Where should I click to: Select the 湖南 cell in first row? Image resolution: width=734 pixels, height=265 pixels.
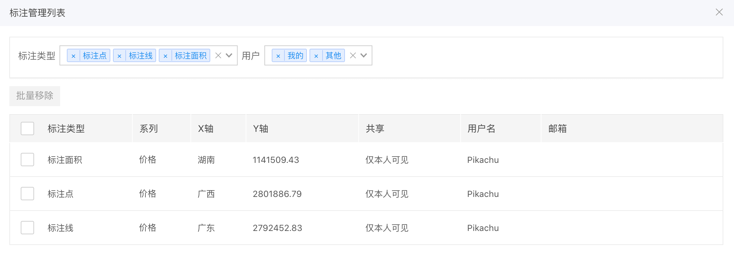click(206, 160)
